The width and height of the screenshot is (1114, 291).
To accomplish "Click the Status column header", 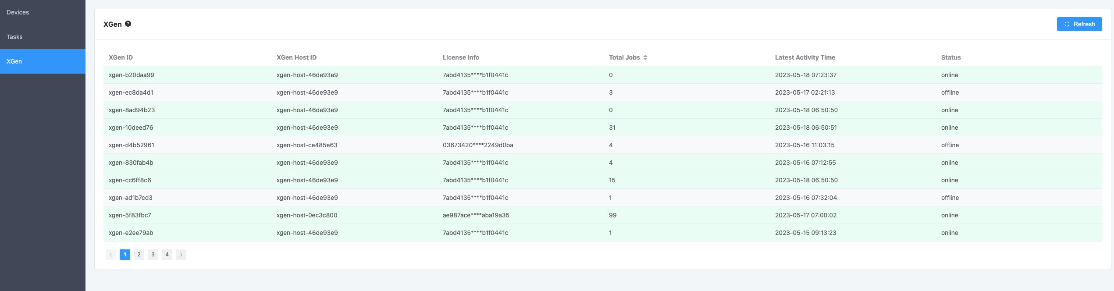I will (951, 57).
